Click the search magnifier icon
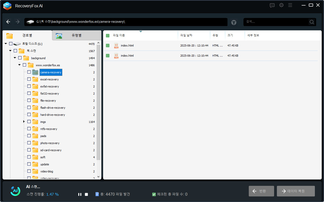The image size is (324, 202). 312,22
